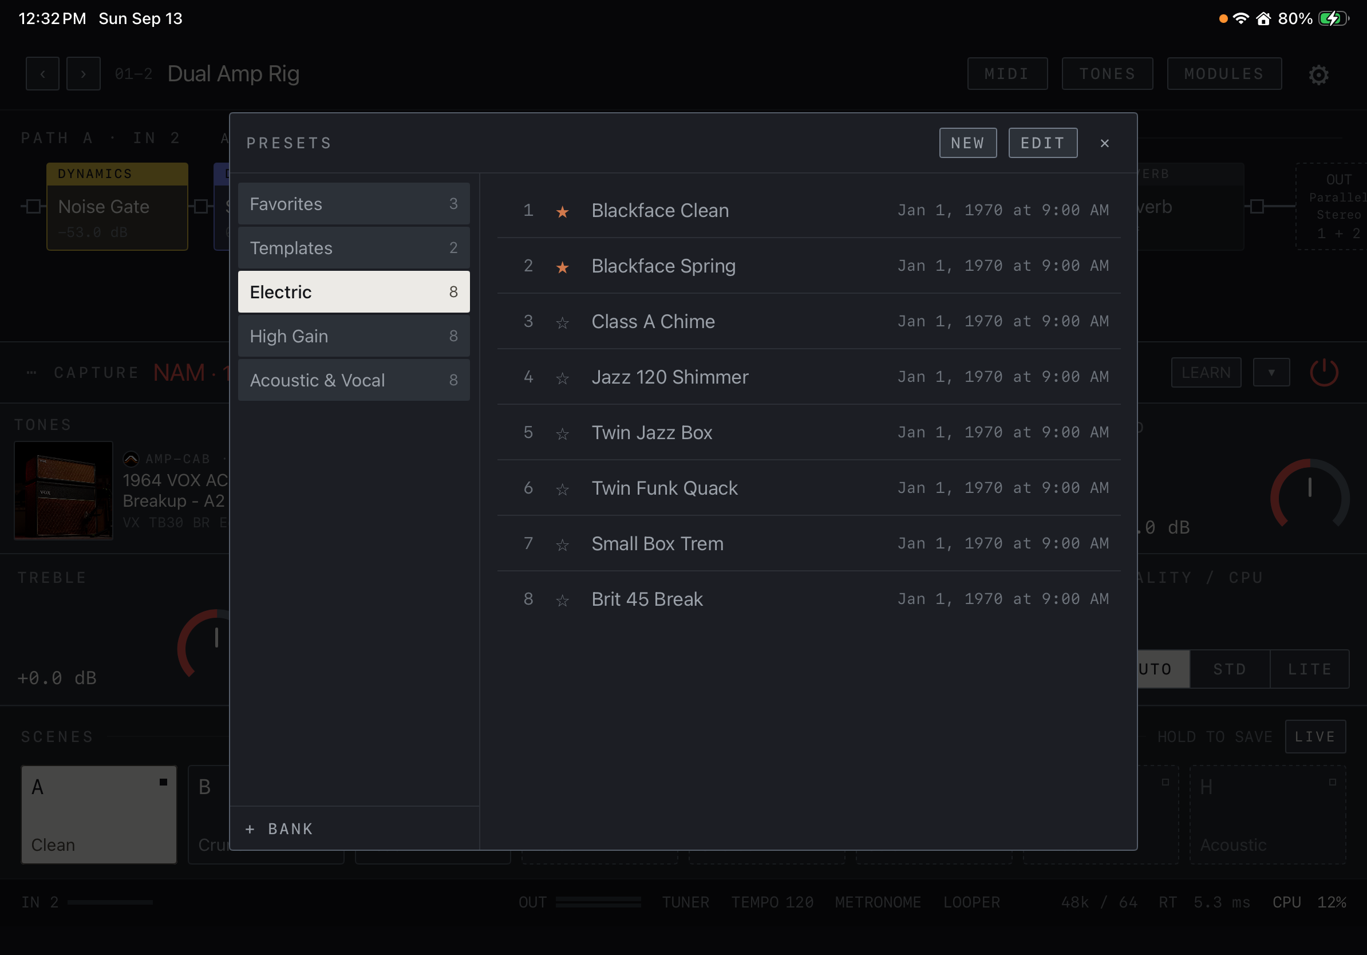Select the Electric bank
Image resolution: width=1367 pixels, height=955 pixels.
click(354, 292)
